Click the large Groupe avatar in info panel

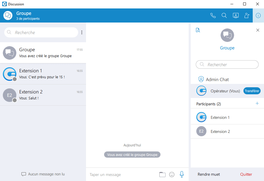227,35
